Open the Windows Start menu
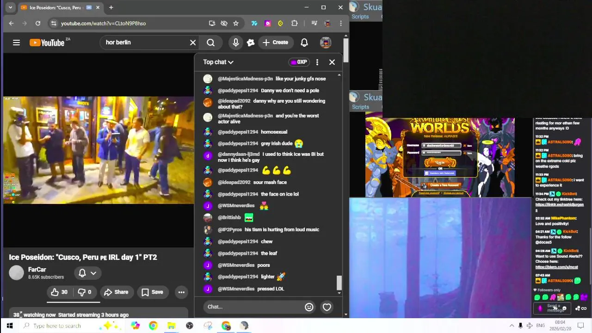This screenshot has height=333, width=592. click(x=9, y=326)
